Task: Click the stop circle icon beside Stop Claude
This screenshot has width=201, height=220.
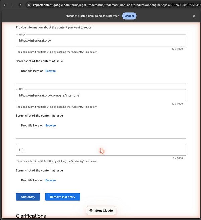Action: [x=91, y=211]
